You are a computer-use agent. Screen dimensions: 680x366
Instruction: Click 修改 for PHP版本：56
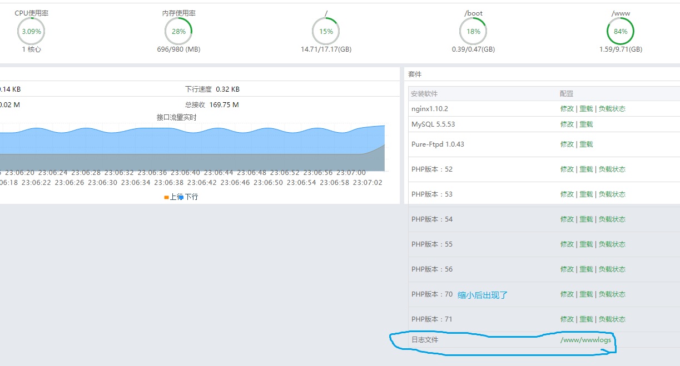(567, 269)
